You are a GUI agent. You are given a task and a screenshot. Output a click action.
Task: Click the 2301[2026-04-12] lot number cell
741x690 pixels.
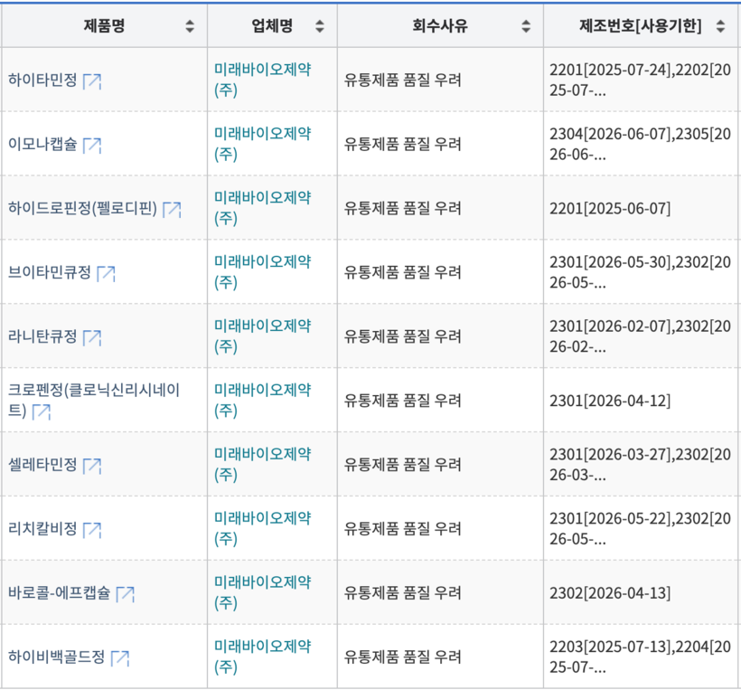pos(610,401)
